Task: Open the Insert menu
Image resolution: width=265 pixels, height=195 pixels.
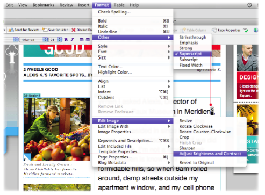Action: pos(83,5)
